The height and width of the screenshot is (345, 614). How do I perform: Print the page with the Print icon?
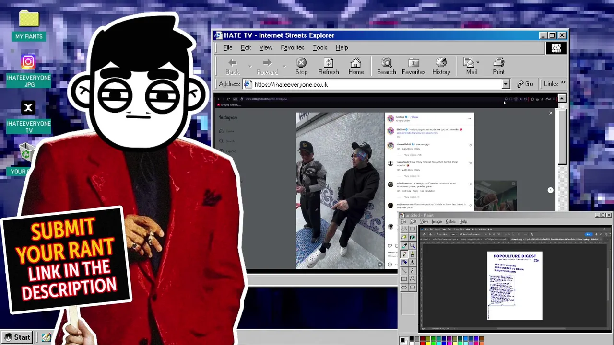click(x=498, y=67)
